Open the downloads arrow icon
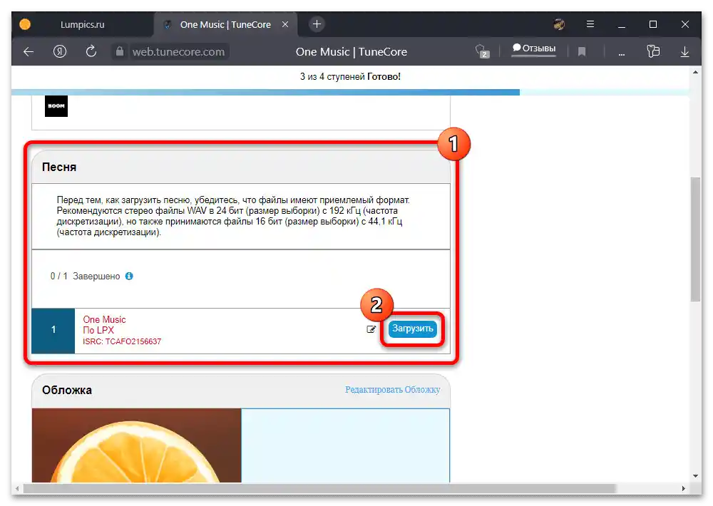Image resolution: width=713 pixels, height=506 pixels. pyautogui.click(x=684, y=52)
